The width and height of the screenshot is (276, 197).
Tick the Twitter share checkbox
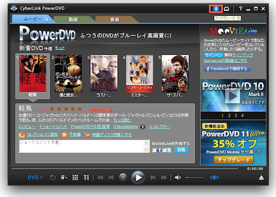click(164, 150)
